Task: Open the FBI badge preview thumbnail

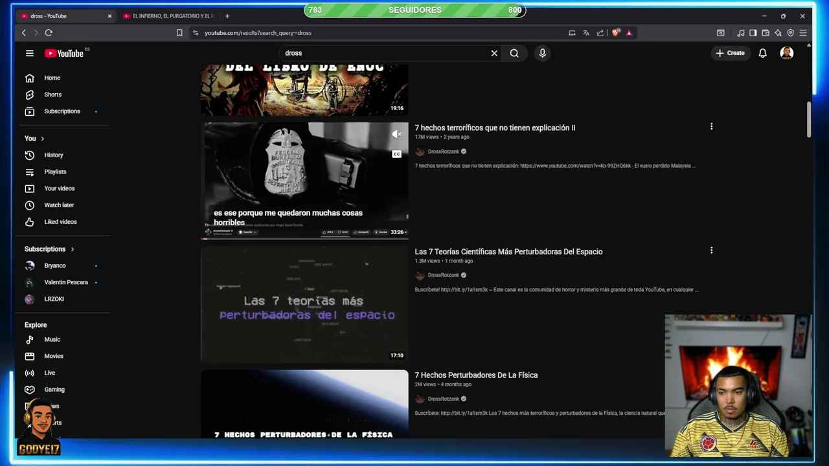Action: point(304,181)
